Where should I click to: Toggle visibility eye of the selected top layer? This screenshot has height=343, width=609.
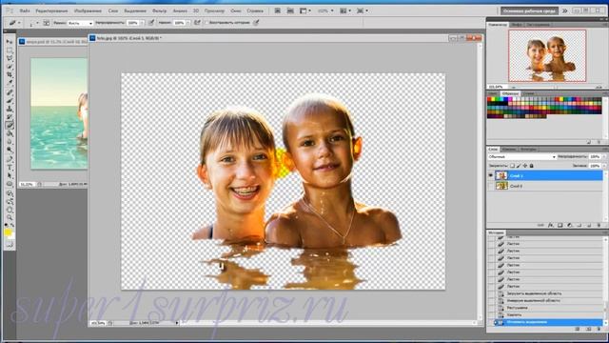click(491, 175)
